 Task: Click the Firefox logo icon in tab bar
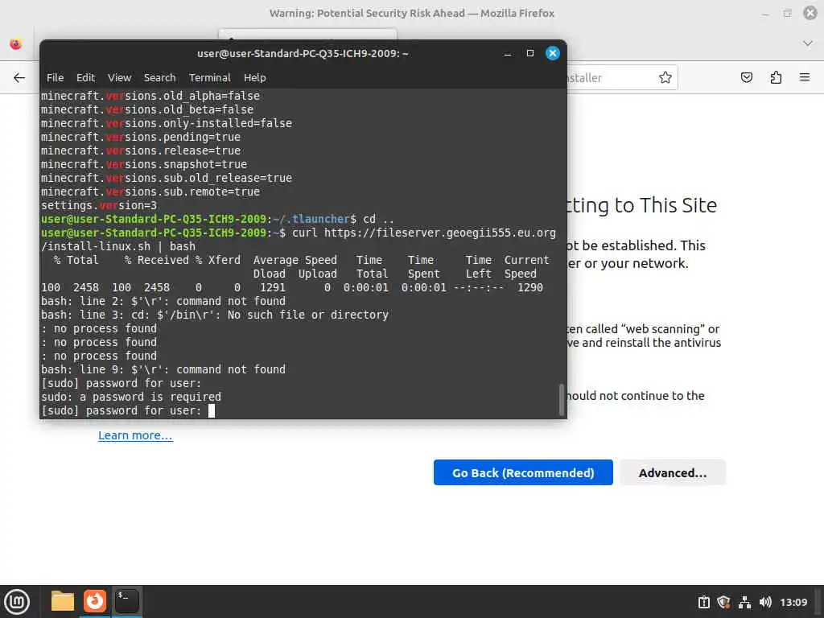pos(16,44)
